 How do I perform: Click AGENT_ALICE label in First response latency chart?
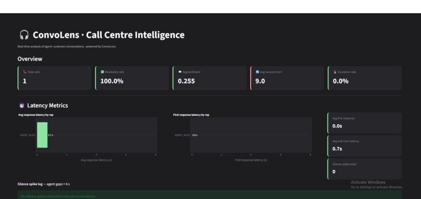coord(182,135)
